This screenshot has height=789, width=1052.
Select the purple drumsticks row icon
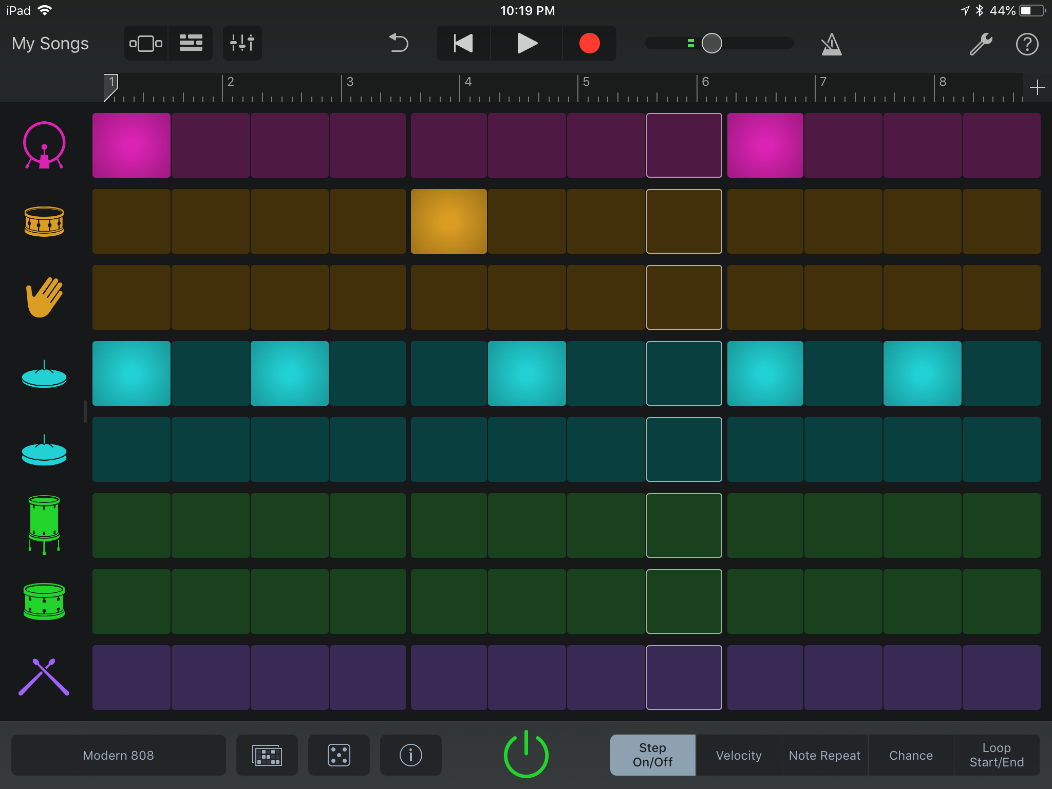point(44,677)
